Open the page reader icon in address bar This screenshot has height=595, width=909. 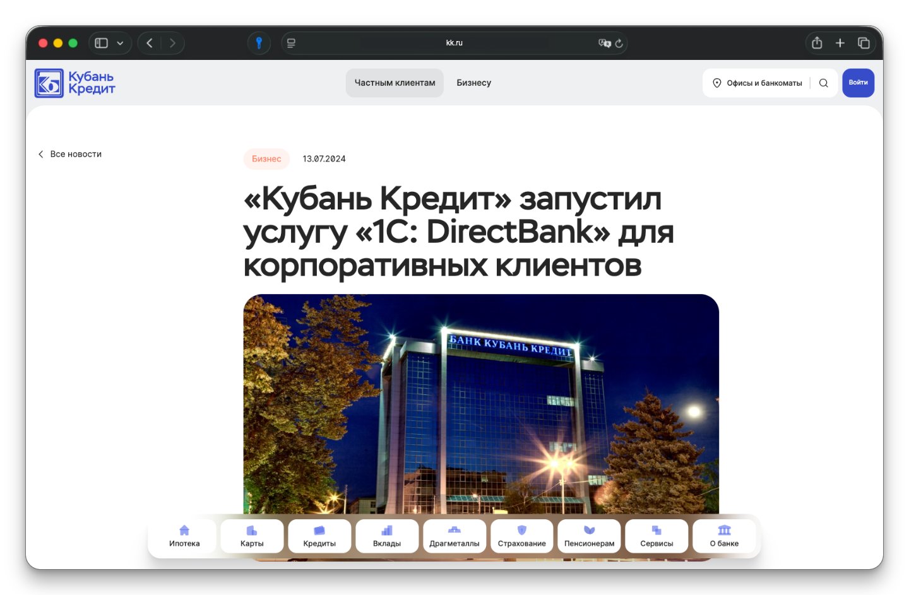(x=291, y=43)
